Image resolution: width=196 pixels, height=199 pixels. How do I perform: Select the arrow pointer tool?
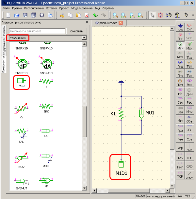[152, 15]
